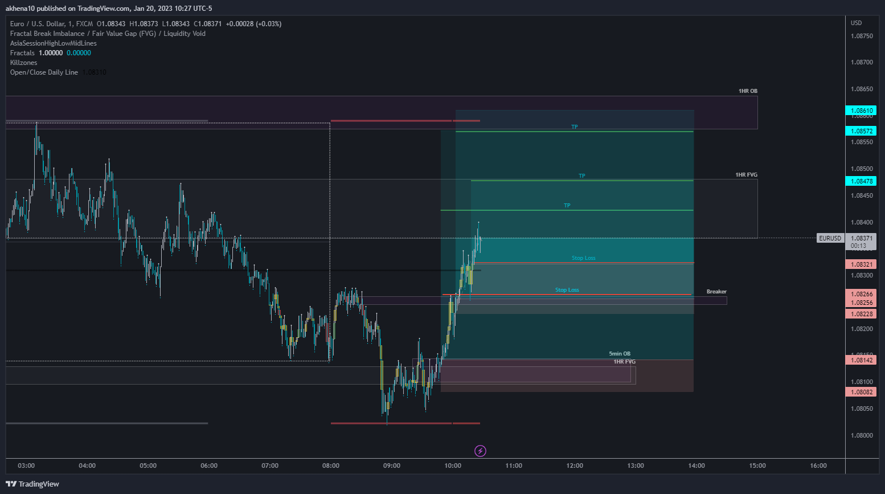
Task: Click the red 1.08082 price tag
Action: pyautogui.click(x=861, y=392)
